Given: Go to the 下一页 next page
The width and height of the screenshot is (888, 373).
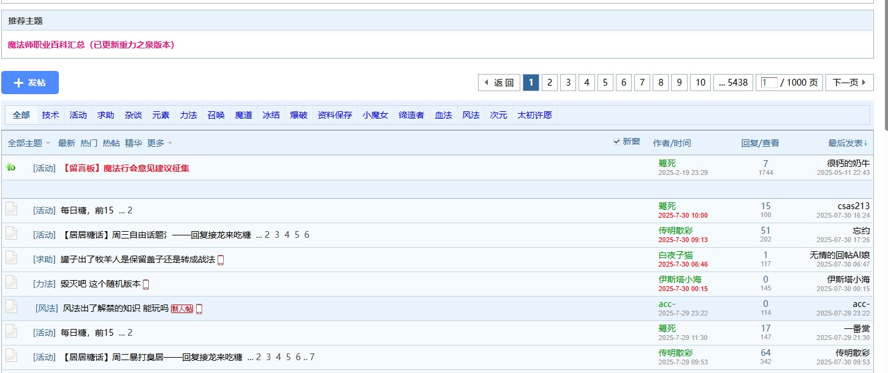Looking at the screenshot, I should point(849,83).
